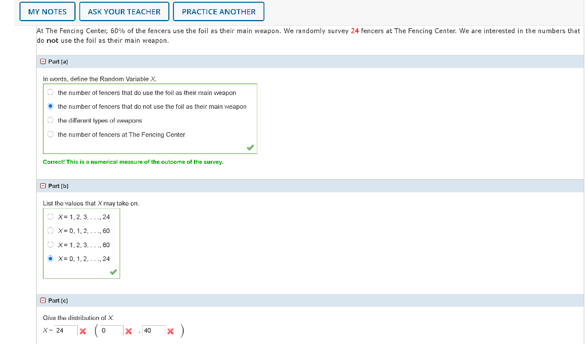Viewport: 586px width, 344px height.
Task: Click the distribution input field containing 40
Action: (153, 330)
